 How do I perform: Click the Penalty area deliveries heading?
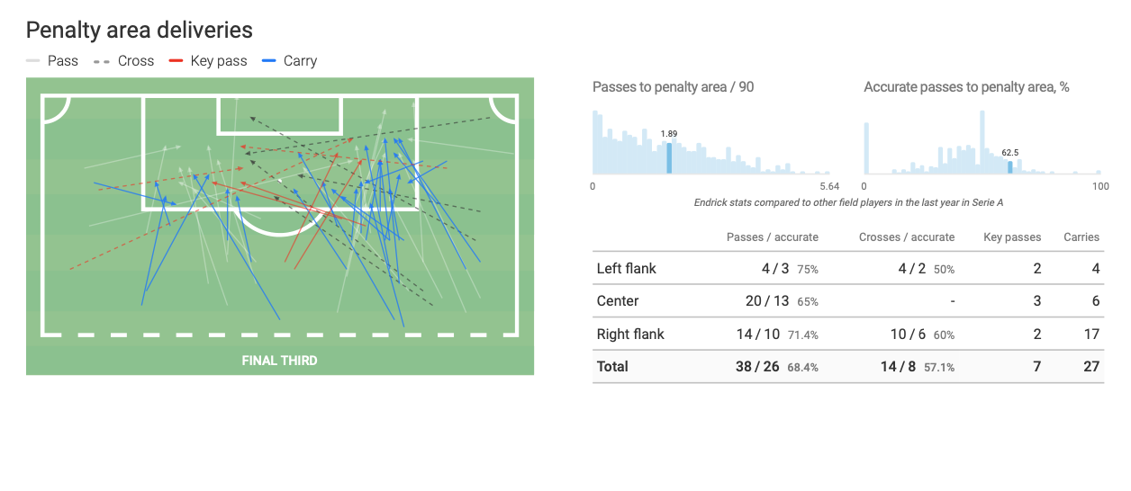coord(139,30)
